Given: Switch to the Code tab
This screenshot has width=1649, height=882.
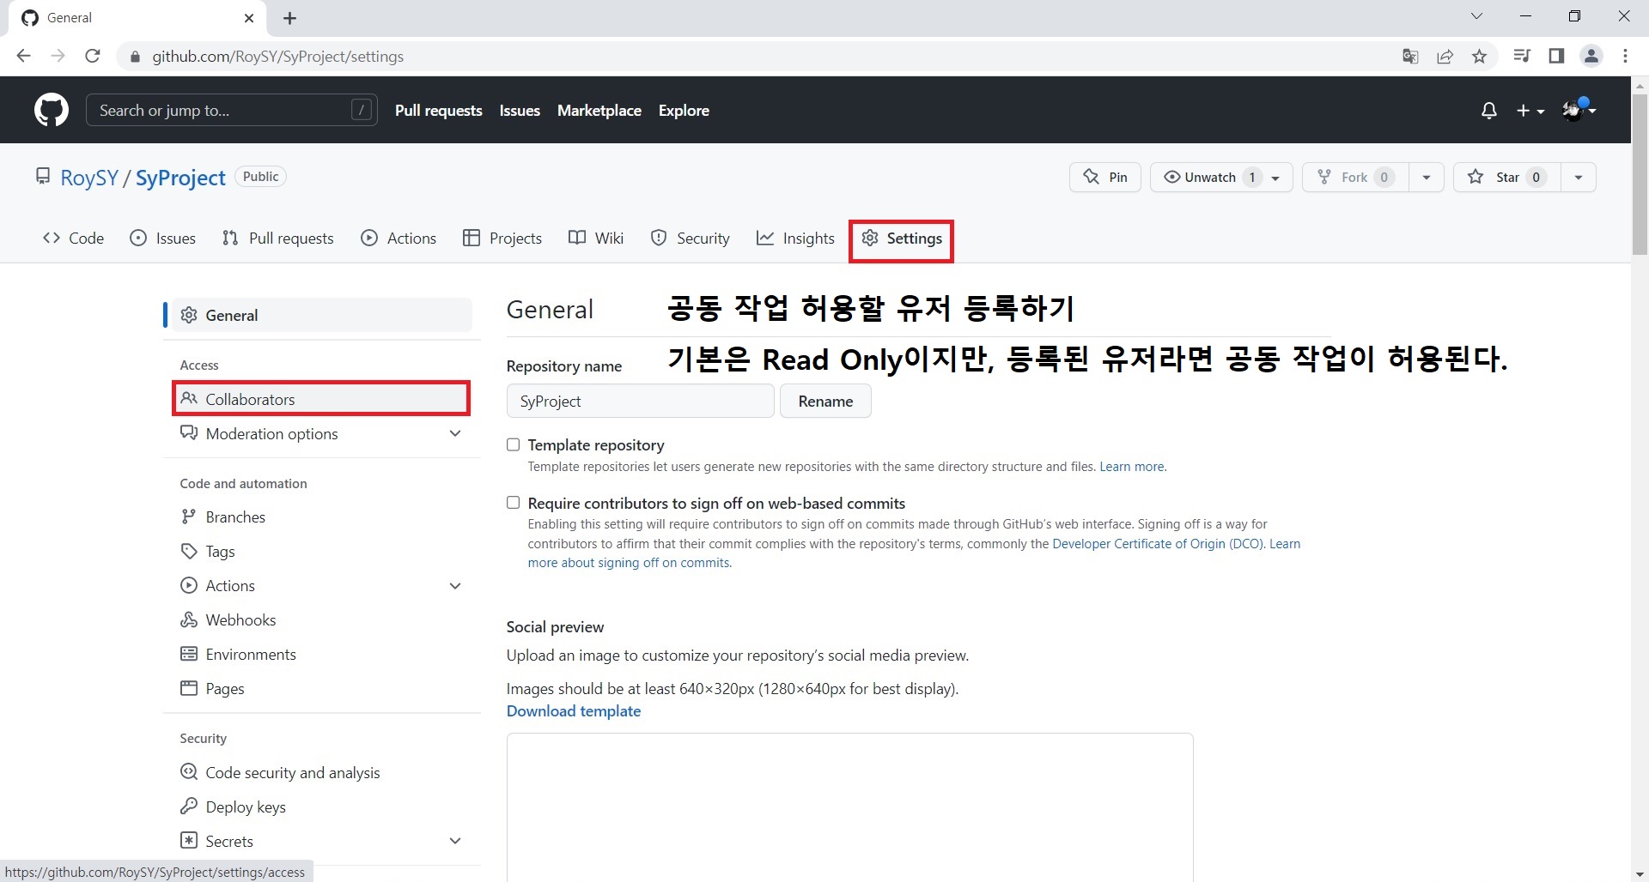Looking at the screenshot, I should 73,239.
